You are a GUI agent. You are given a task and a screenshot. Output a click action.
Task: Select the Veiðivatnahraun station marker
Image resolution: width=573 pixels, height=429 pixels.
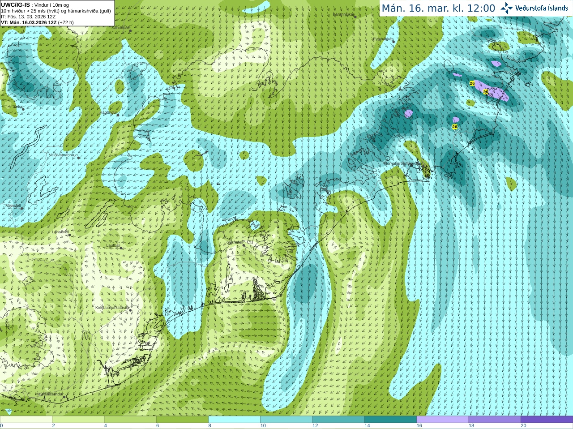(78, 158)
